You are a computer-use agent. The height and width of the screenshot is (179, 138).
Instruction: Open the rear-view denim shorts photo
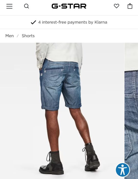62,111
